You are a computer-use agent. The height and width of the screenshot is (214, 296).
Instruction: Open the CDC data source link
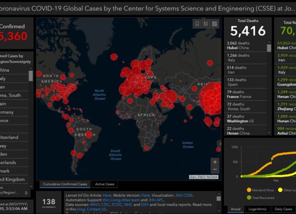point(105,205)
